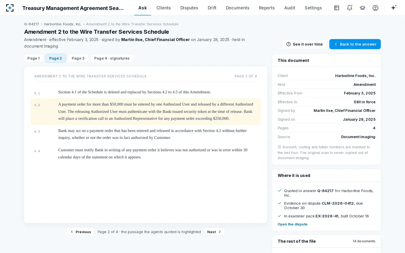Open the Disputes tab
The height and width of the screenshot is (253, 405).
coord(189,8)
